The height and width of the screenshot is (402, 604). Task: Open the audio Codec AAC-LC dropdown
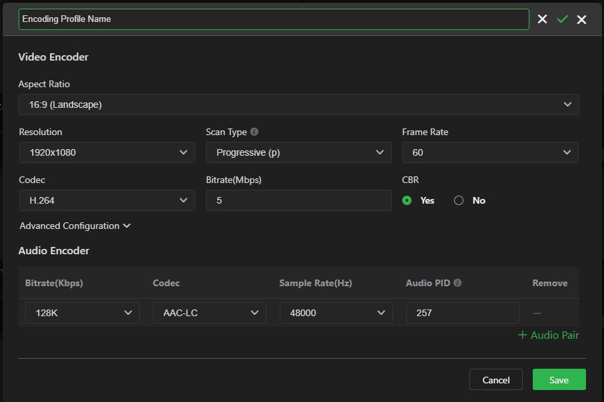pos(210,313)
